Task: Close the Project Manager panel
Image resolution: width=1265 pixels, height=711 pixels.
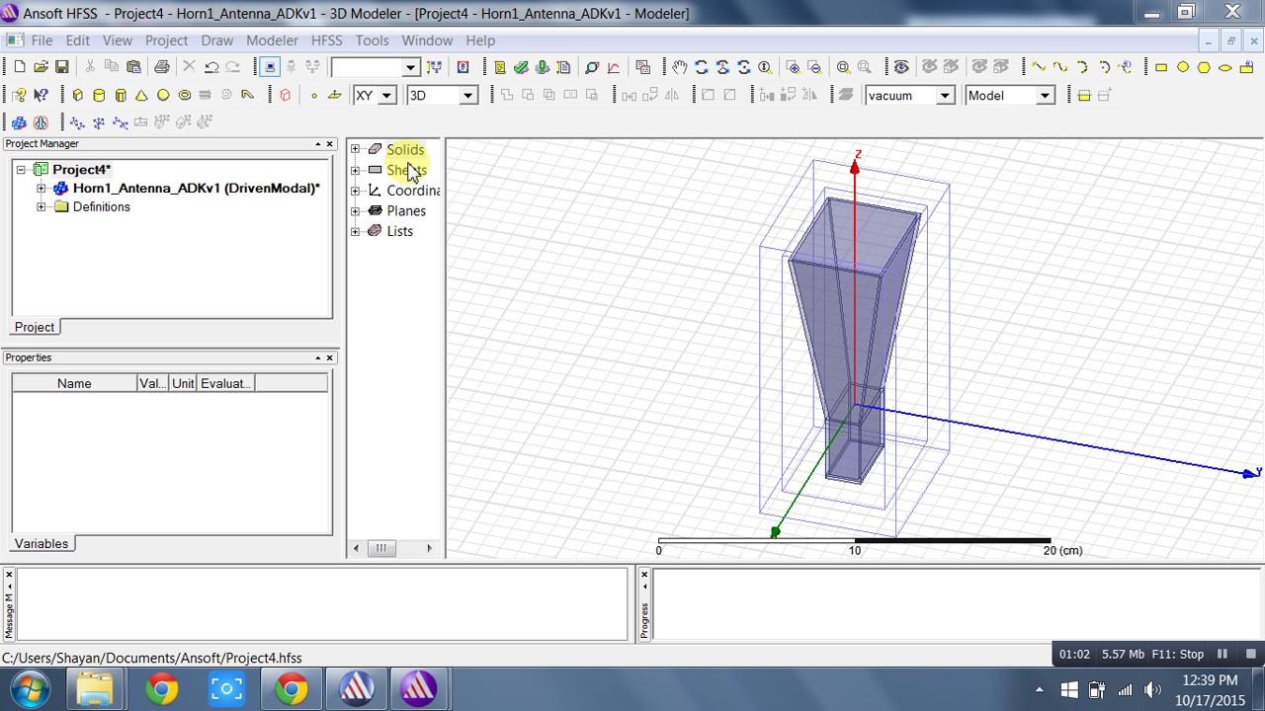Action: 330,144
